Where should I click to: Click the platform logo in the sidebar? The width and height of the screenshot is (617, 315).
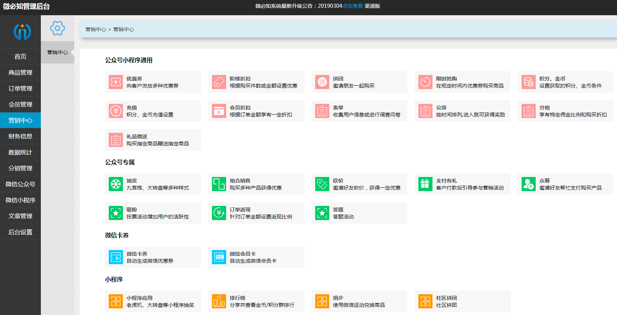tap(22, 32)
